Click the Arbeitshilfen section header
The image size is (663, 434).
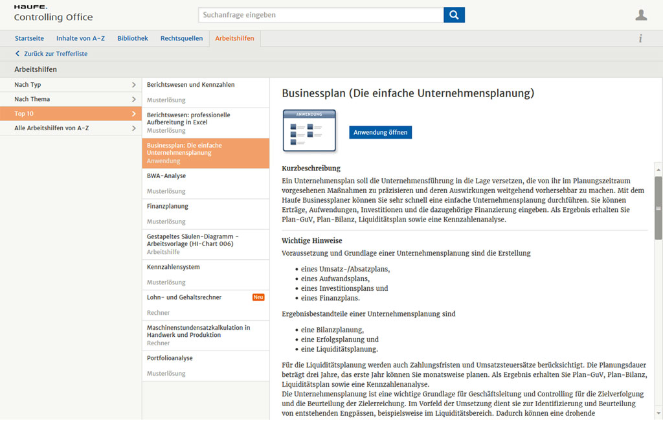36,69
